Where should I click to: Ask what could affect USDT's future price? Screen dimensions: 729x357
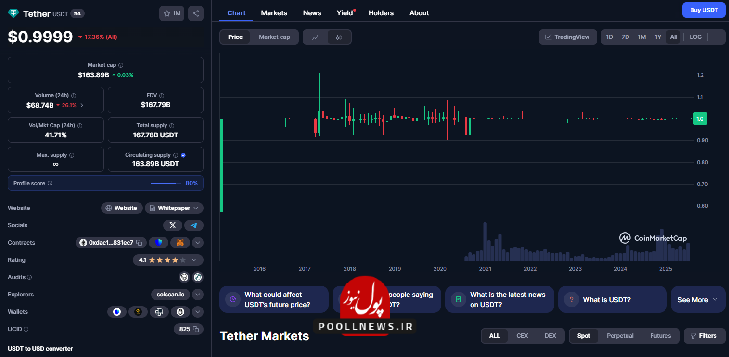pos(274,300)
